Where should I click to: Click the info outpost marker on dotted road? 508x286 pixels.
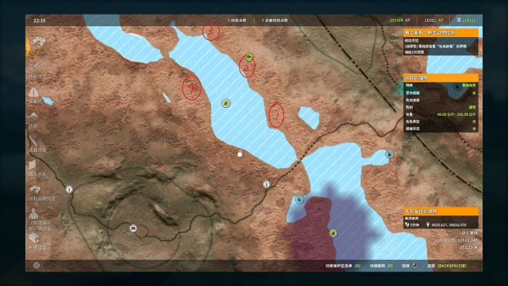point(266,184)
